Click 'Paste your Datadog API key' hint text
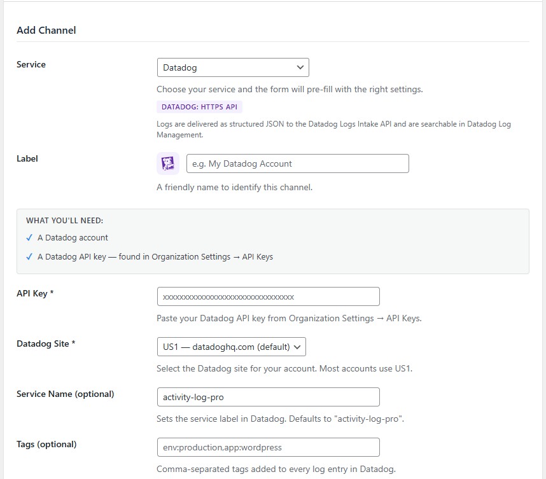 (289, 318)
